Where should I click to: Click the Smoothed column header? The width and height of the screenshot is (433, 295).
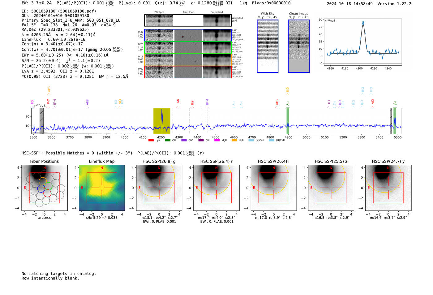pos(216,12)
